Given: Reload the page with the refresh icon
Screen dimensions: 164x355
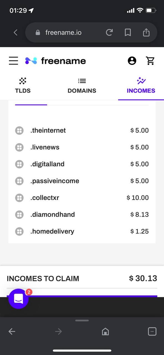Looking at the screenshot, I should pos(109,33).
